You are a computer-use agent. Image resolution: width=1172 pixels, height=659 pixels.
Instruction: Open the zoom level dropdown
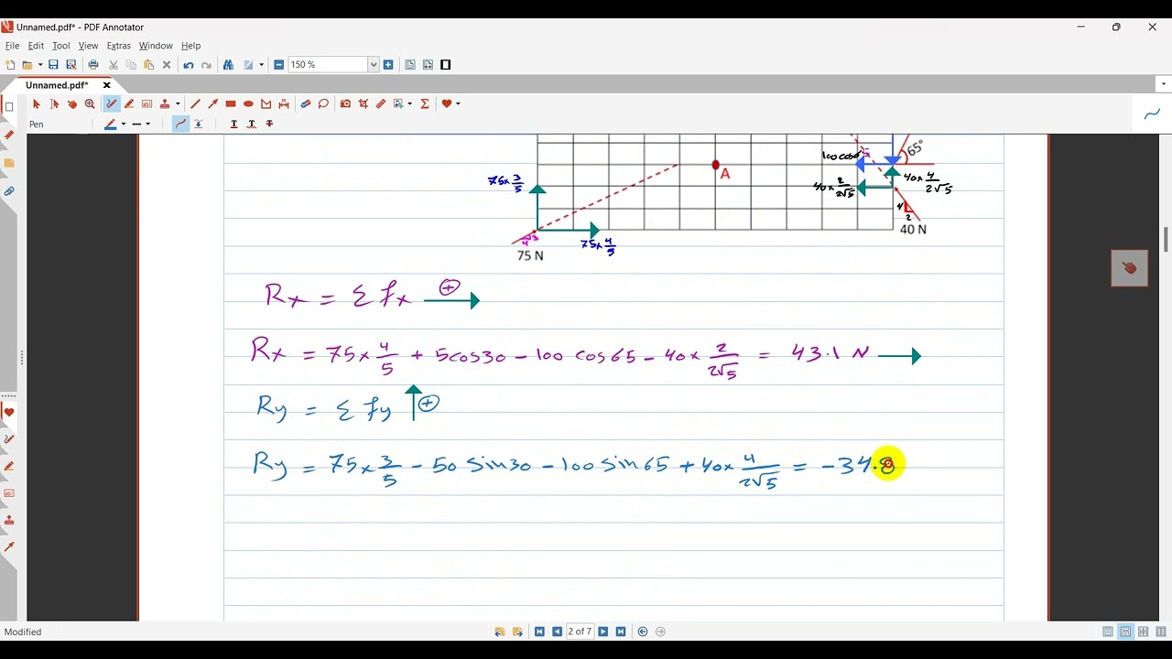(374, 65)
